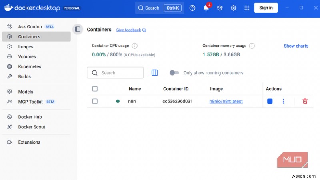Open more actions for n8n container
The width and height of the screenshot is (320, 180).
[x=284, y=101]
